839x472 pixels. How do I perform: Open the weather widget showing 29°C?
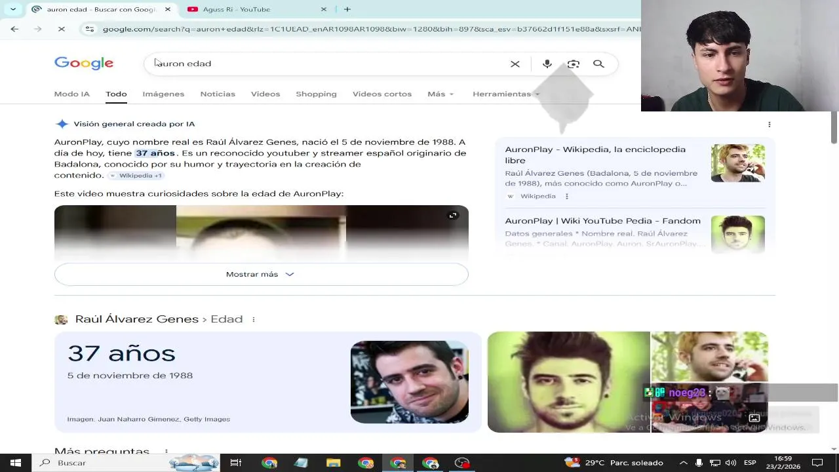point(615,463)
